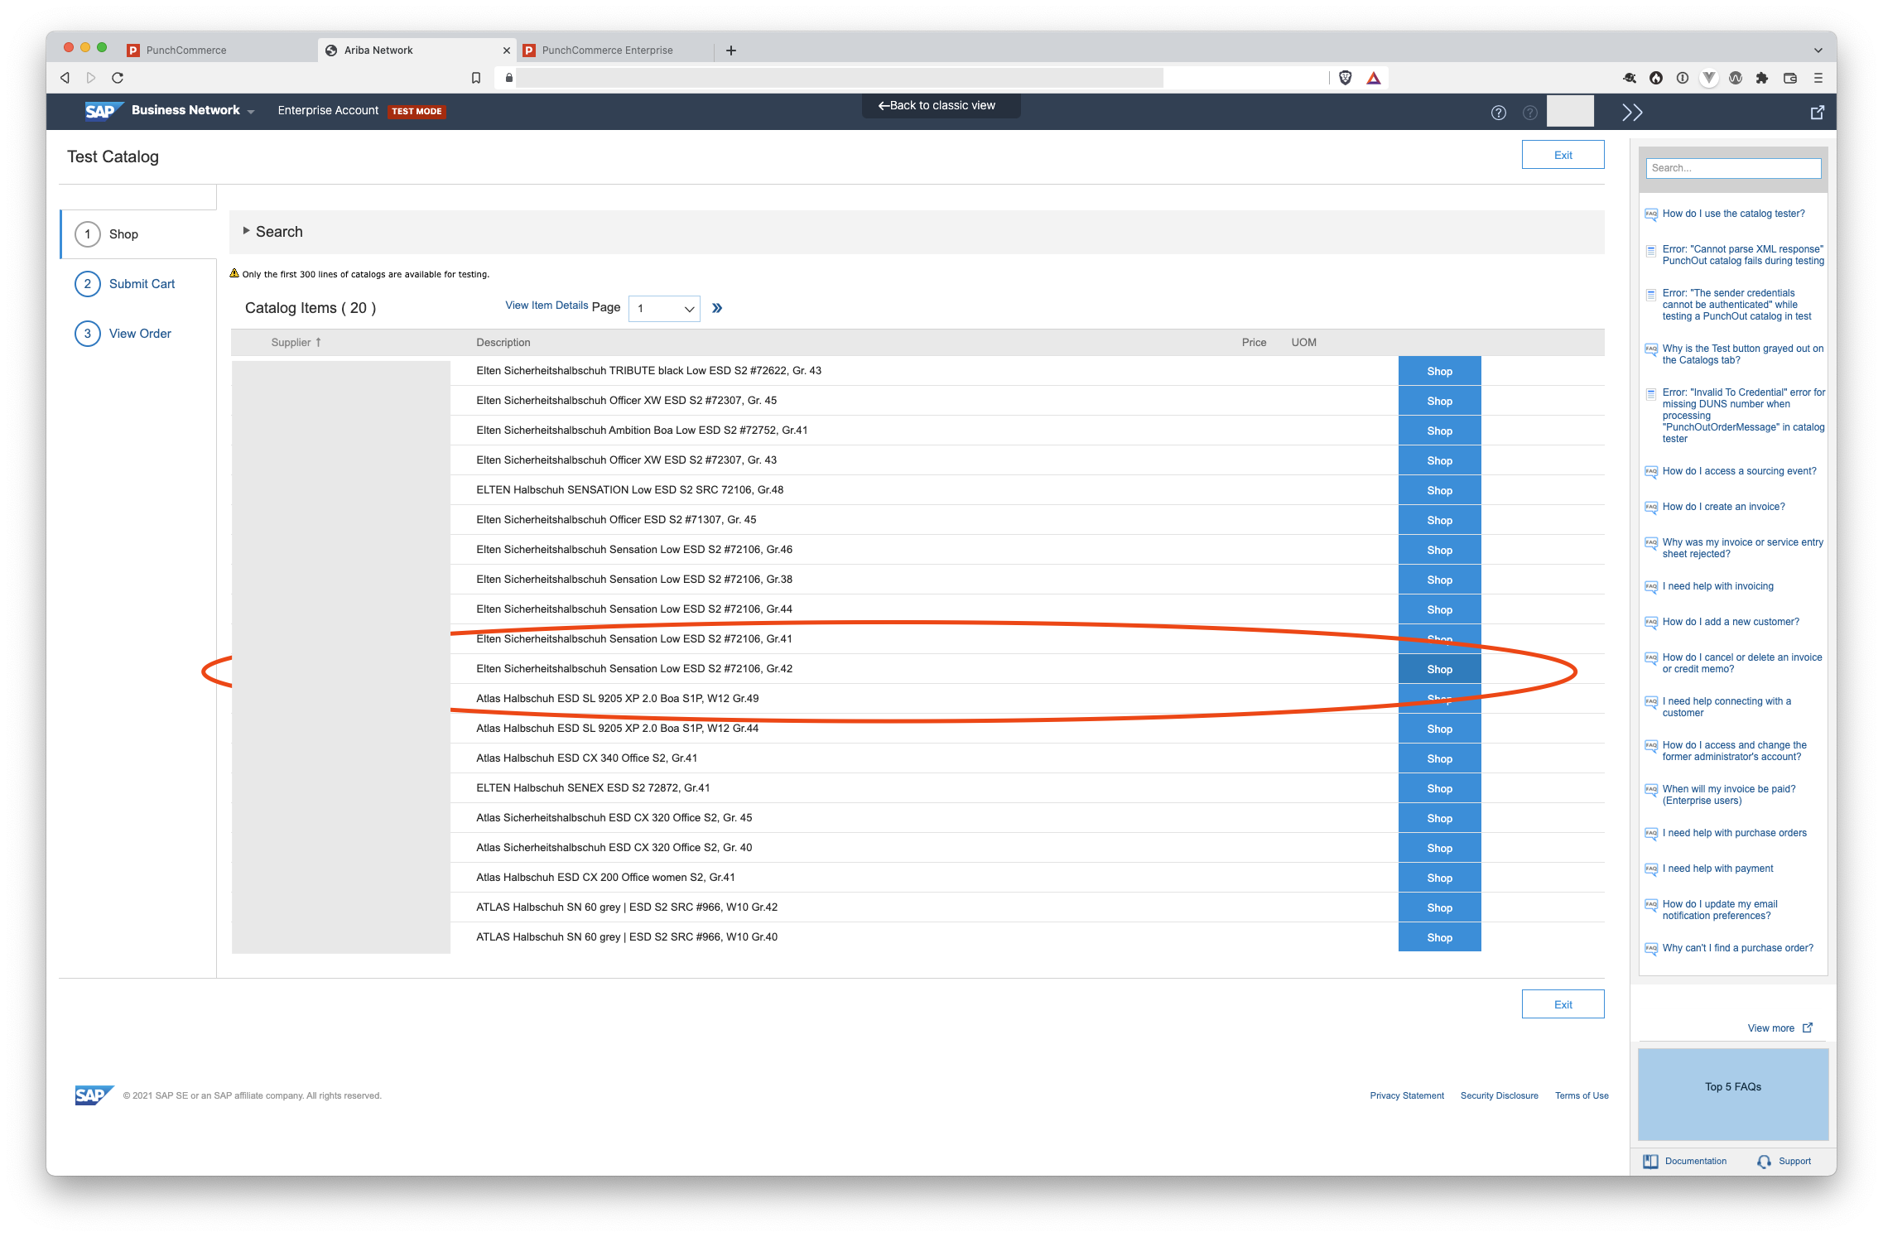1883x1237 pixels.
Task: Open 'I need help with payment' FAQ
Action: click(x=1720, y=869)
